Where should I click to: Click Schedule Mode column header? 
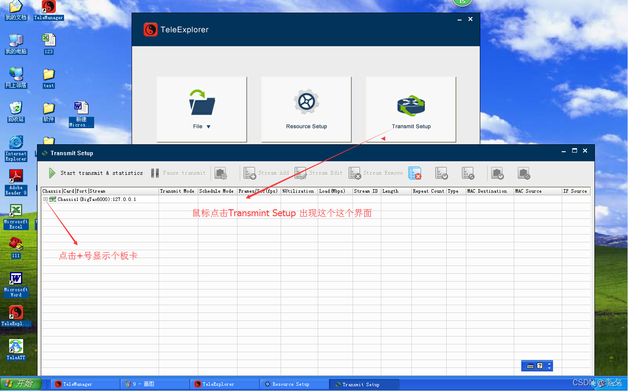pos(217,191)
